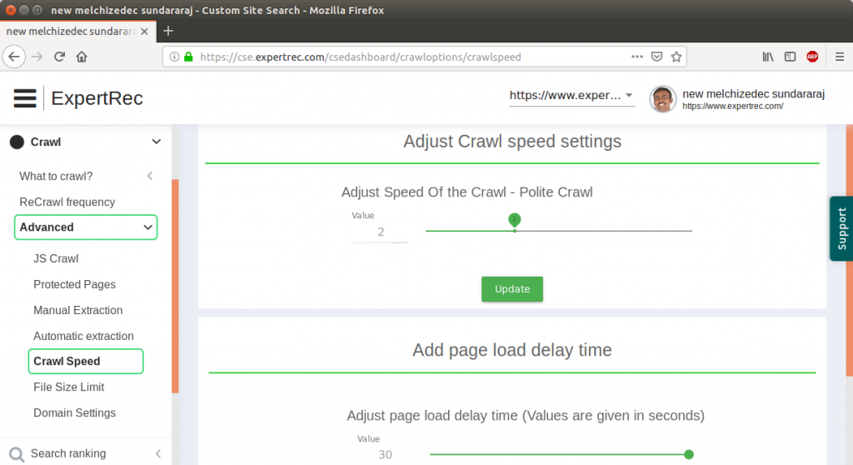Collapse the Crawl section chevron
This screenshot has width=853, height=465.
(156, 142)
